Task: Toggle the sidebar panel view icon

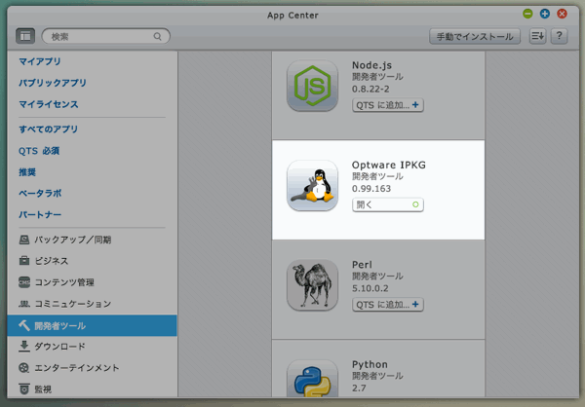Action: point(25,36)
